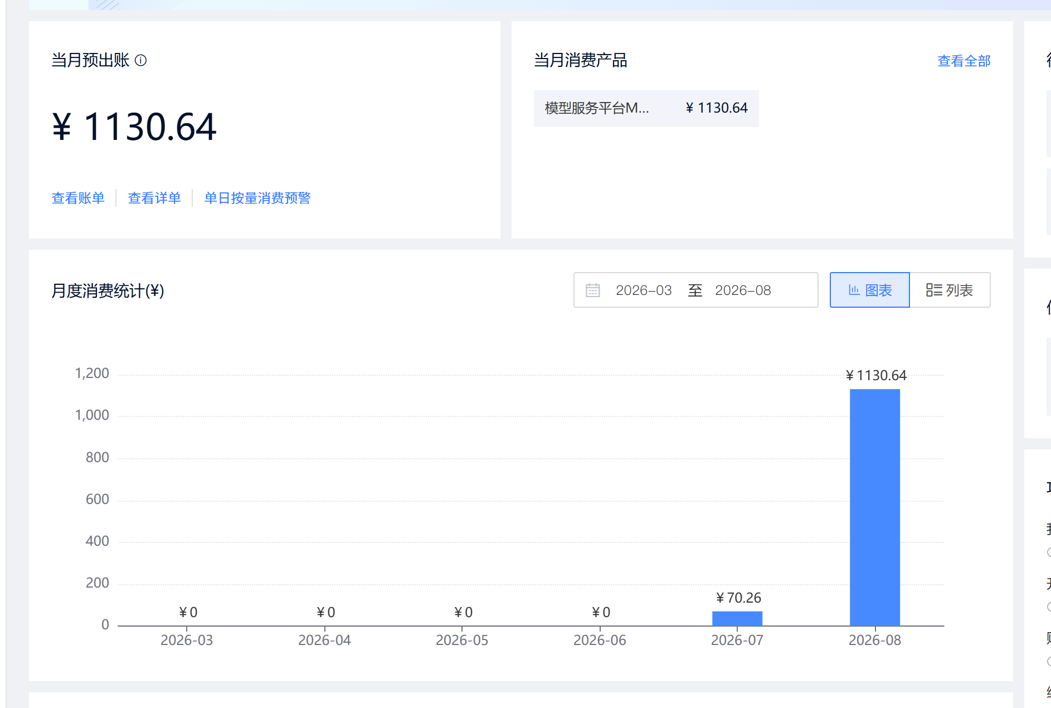Open 查看详单 link

pyautogui.click(x=154, y=198)
